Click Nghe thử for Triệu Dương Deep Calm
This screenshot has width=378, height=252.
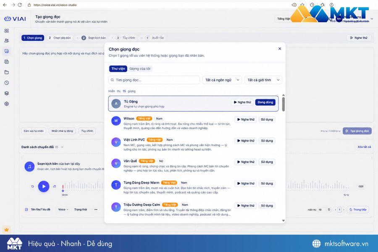pyautogui.click(x=246, y=206)
